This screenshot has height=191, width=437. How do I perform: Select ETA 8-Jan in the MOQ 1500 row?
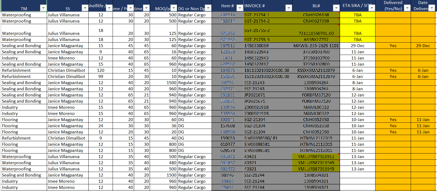[x=357, y=83]
